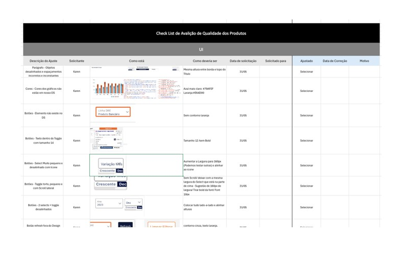Click the 'Descrição do Ajuste' column header
Image resolution: width=396 pixels, height=258 pixels.
pos(44,61)
